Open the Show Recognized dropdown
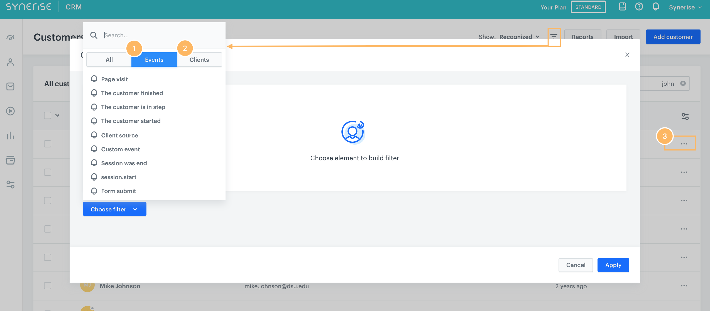Viewport: 710px width, 311px height. 519,36
